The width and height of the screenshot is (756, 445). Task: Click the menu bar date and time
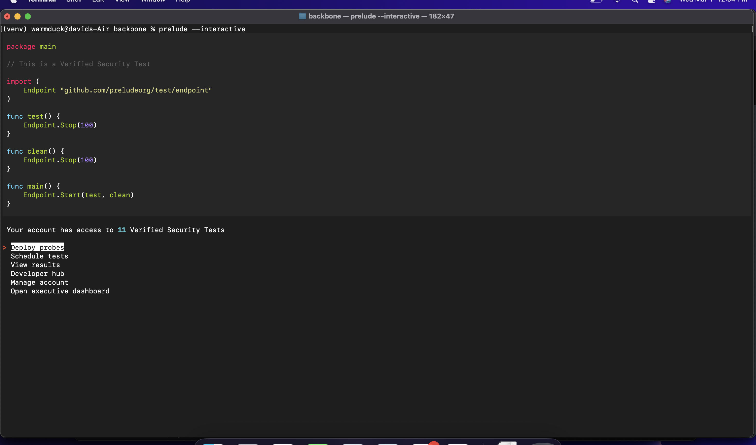713,1
